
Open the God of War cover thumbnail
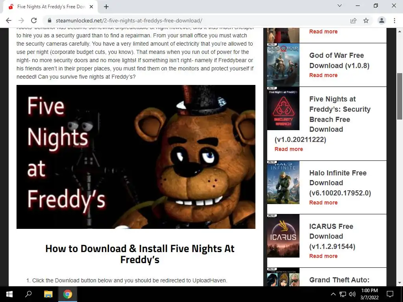point(283,65)
